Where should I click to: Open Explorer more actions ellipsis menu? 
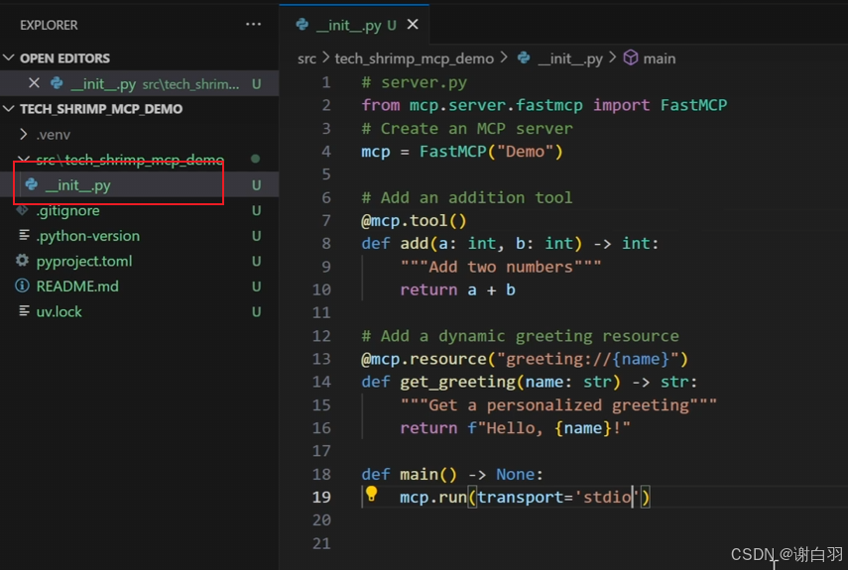[253, 25]
